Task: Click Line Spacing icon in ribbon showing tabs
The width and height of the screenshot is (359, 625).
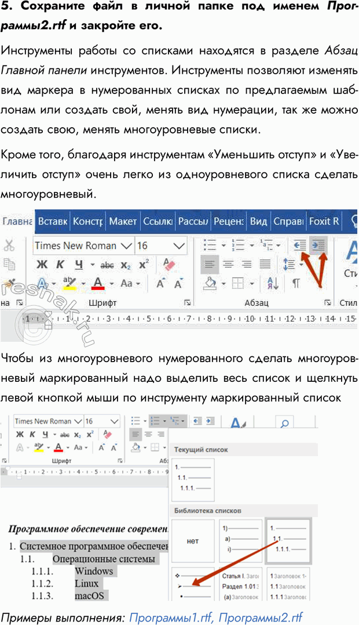Action: tap(288, 264)
